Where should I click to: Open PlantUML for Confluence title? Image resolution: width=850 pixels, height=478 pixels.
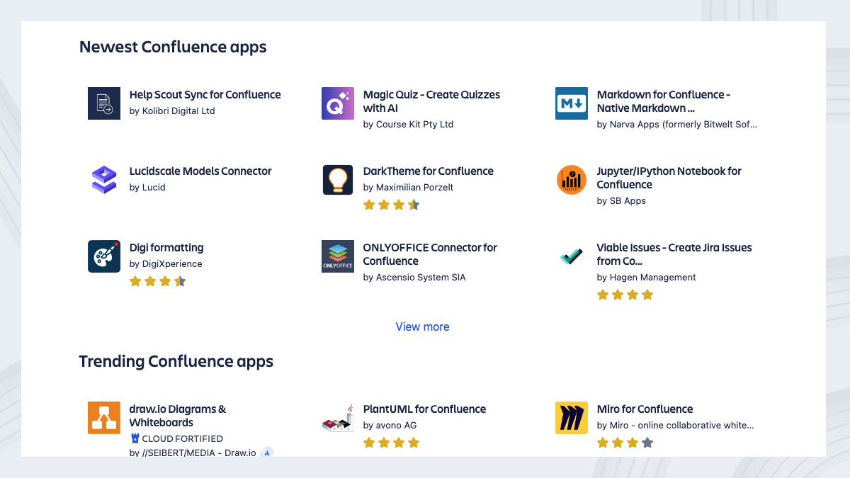point(425,409)
